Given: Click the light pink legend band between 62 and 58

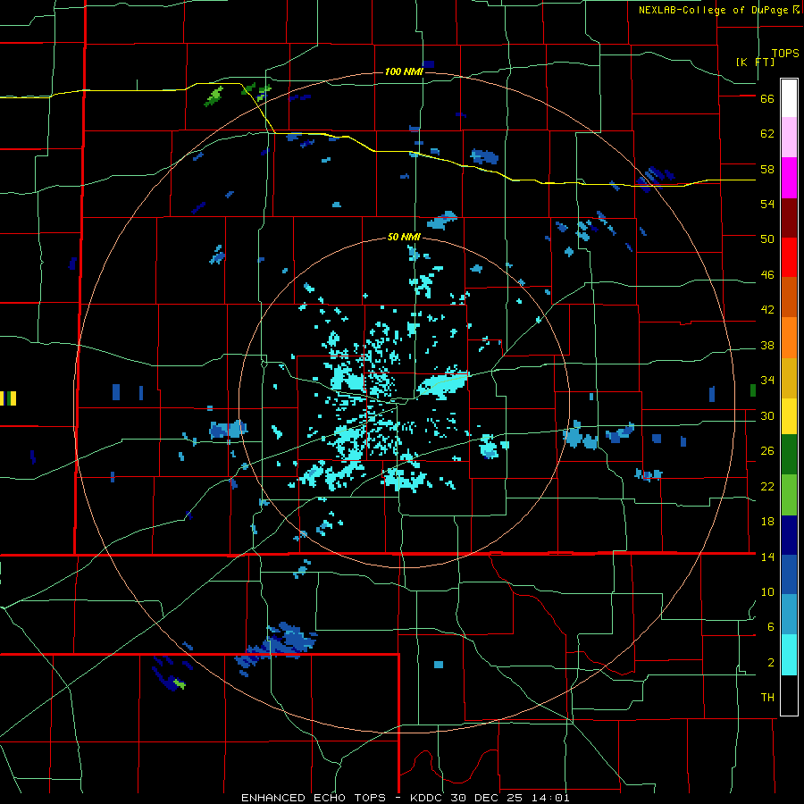Looking at the screenshot, I should click(x=789, y=137).
